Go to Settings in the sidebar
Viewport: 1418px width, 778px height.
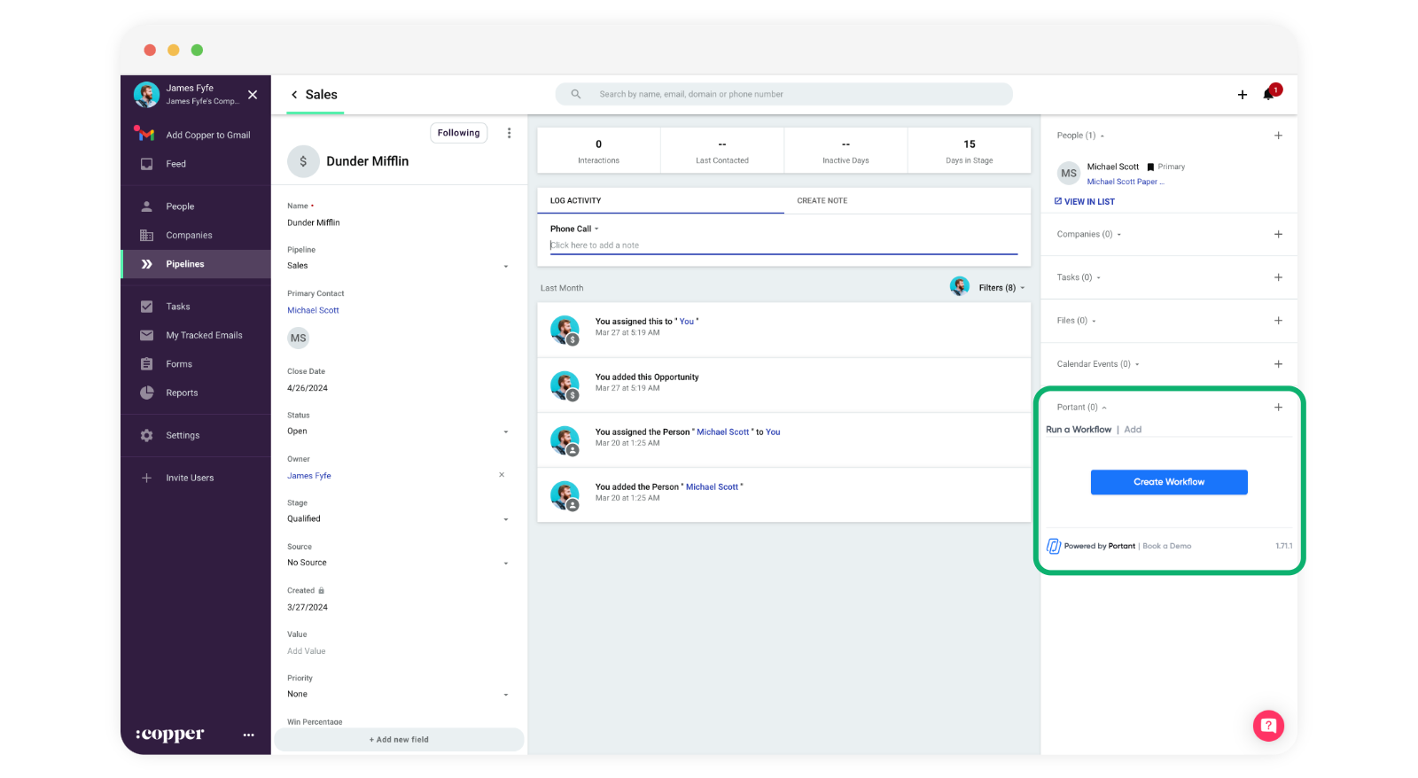[182, 435]
